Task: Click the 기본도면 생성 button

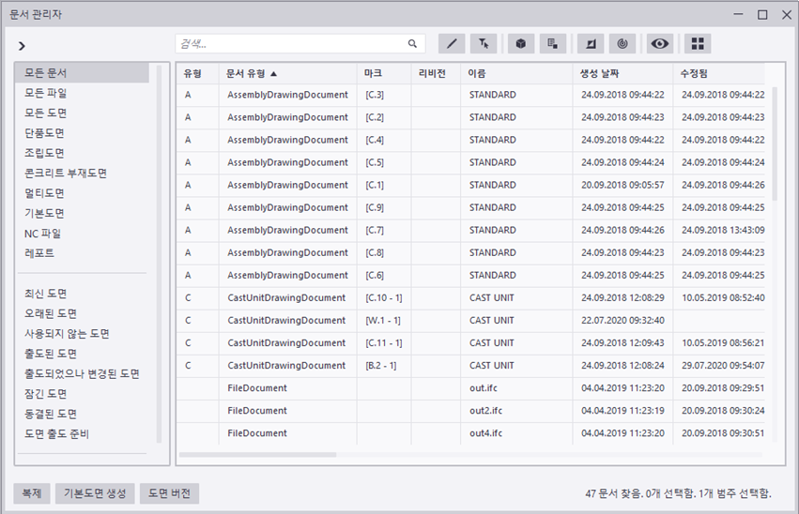Action: coord(95,493)
